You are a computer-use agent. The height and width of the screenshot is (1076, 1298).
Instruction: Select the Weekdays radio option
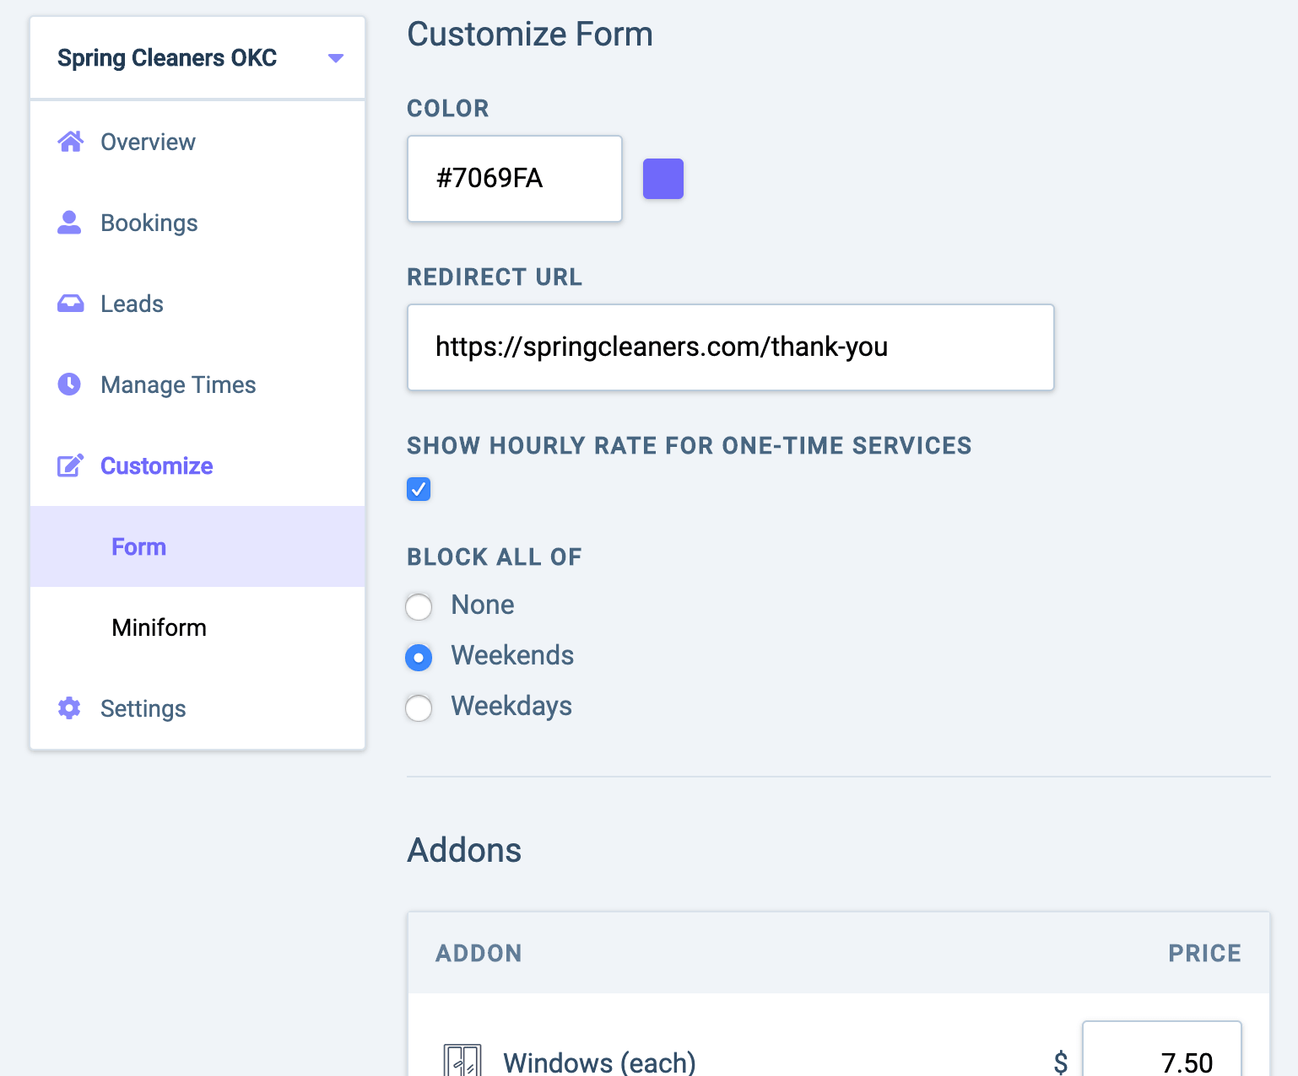419,707
